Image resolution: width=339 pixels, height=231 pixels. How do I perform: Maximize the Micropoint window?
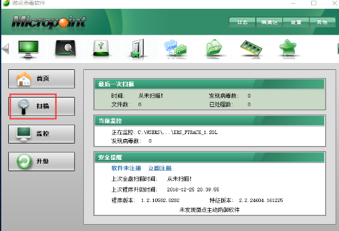tap(314, 3)
